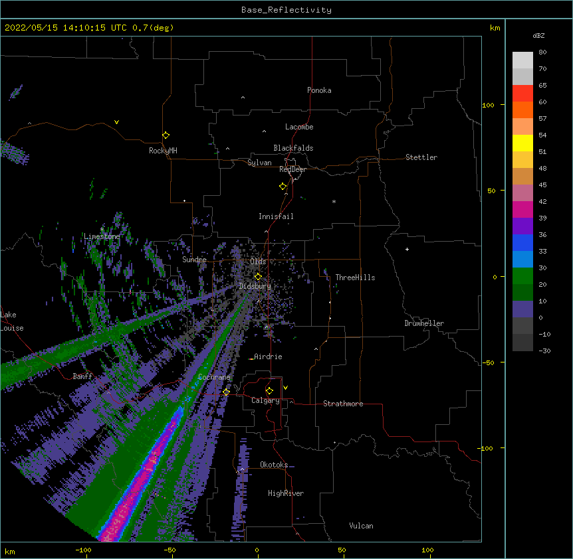Screen dimensions: 573x559
Task: Click the HighRiver town label
Action: coord(286,493)
